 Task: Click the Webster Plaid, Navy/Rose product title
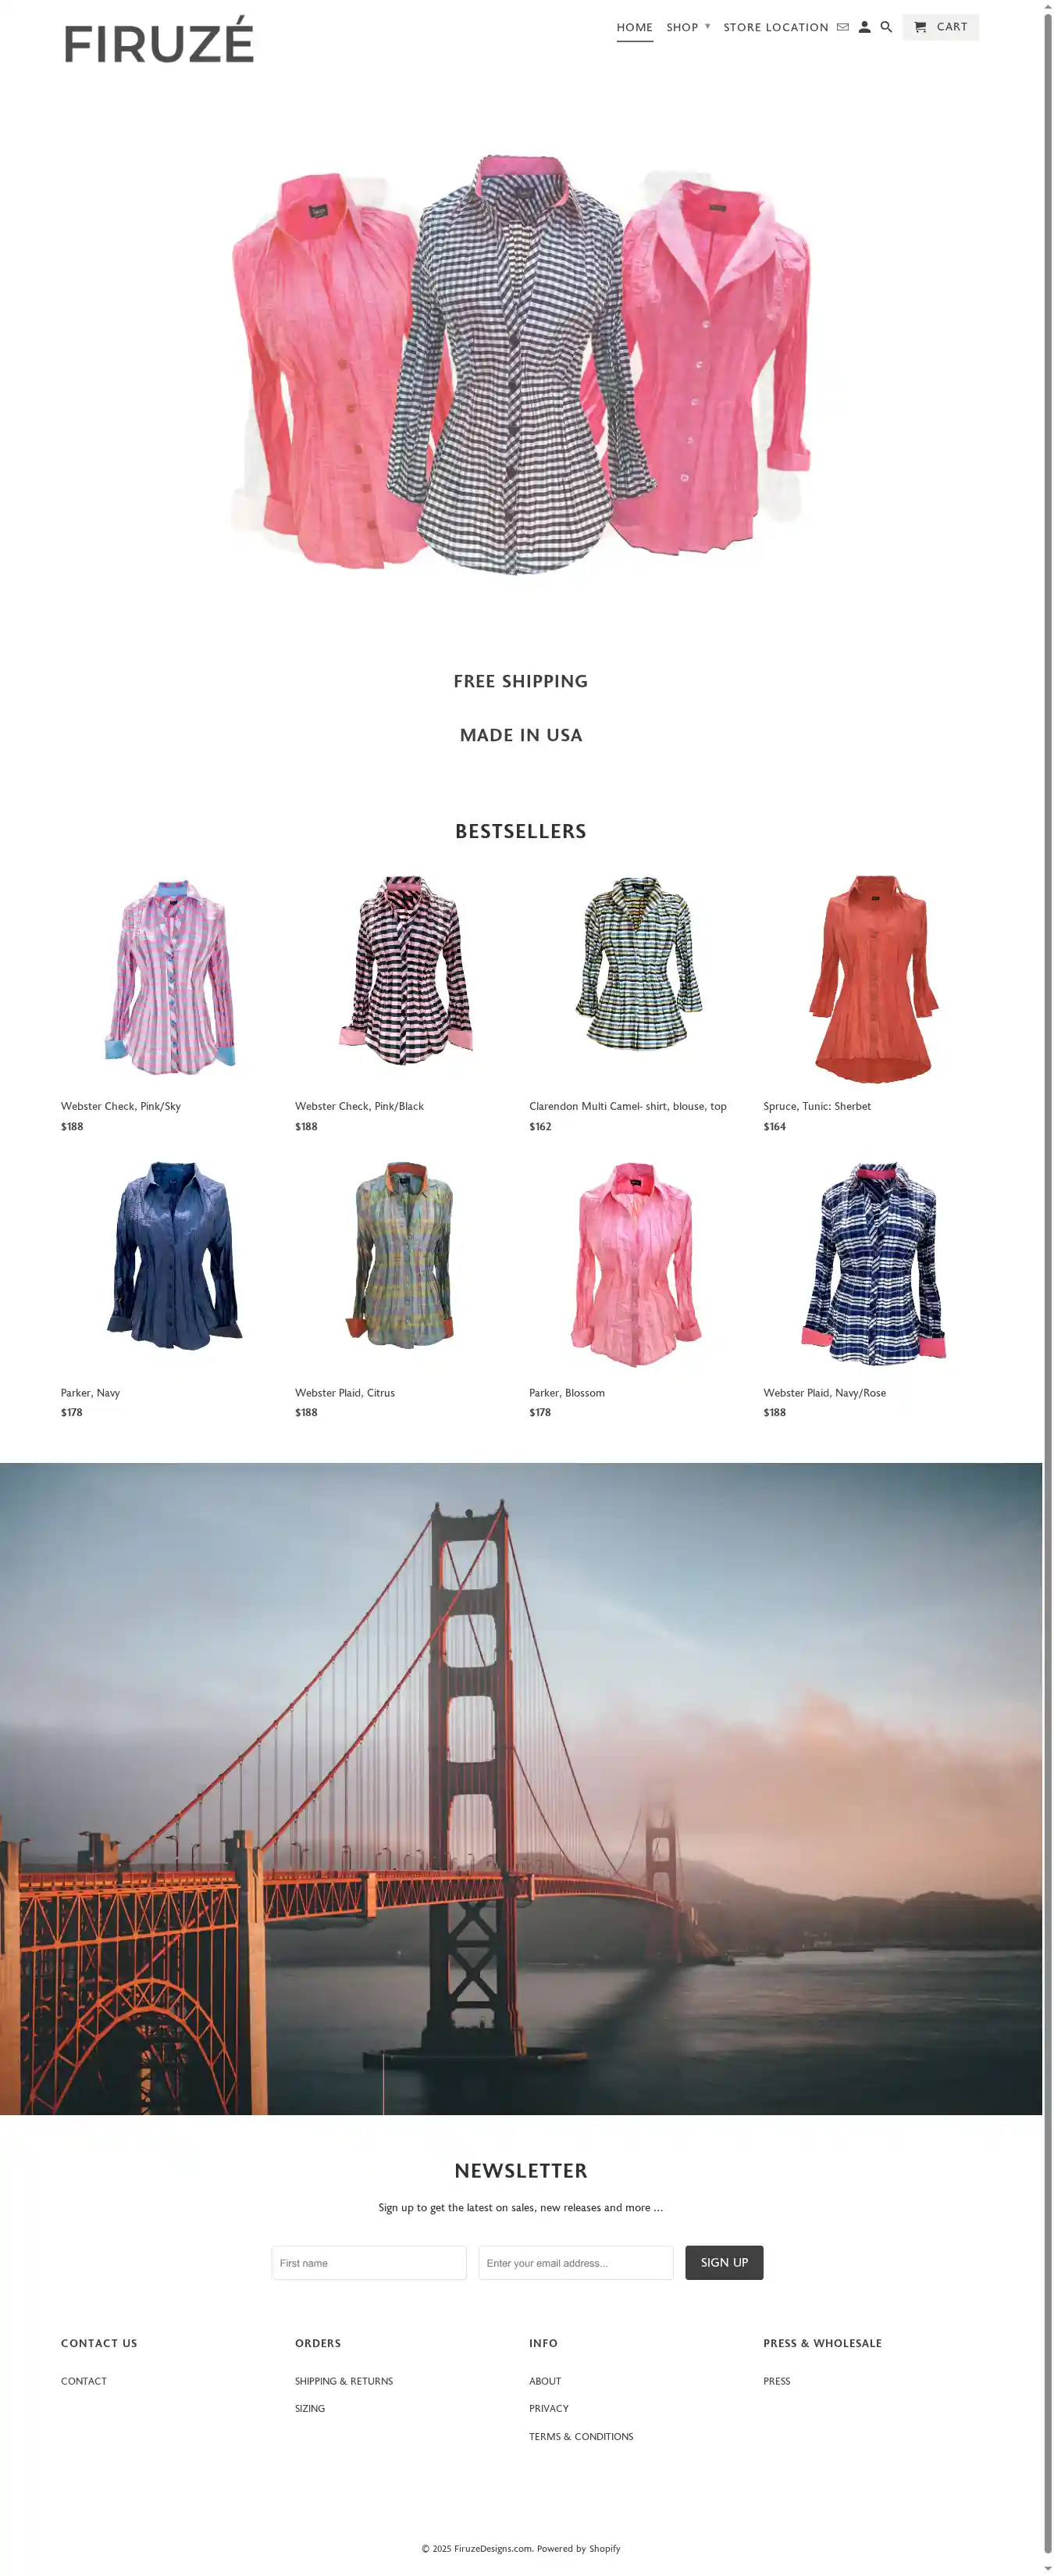pyautogui.click(x=824, y=1392)
